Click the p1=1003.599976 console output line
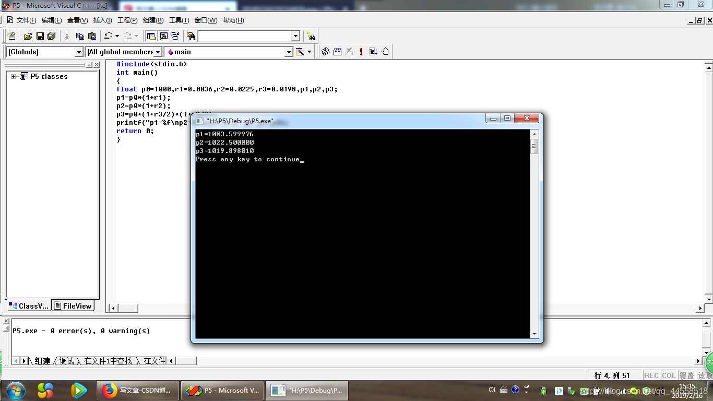This screenshot has width=713, height=401. coord(224,134)
